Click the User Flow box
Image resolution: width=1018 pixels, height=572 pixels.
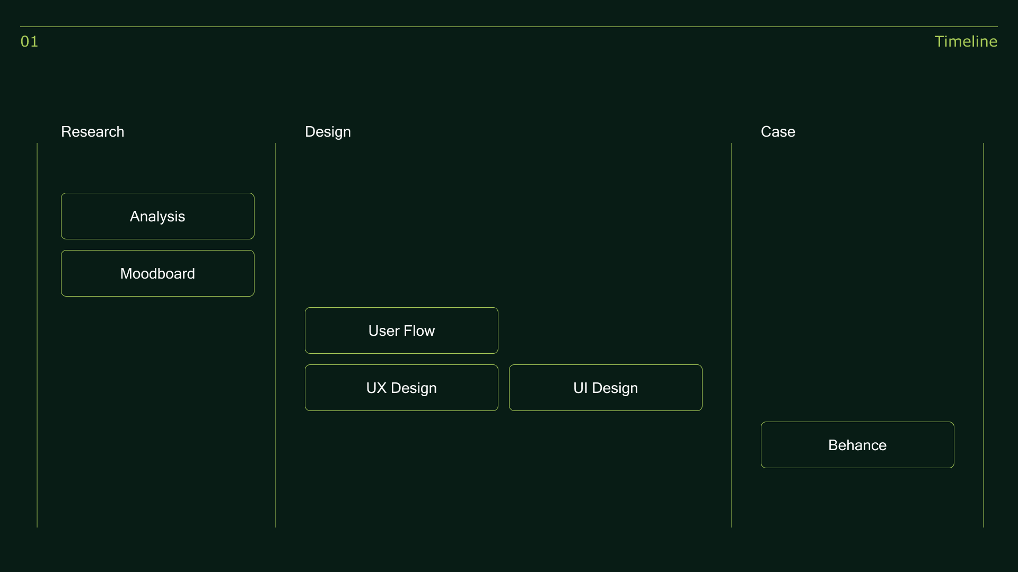pos(401,330)
